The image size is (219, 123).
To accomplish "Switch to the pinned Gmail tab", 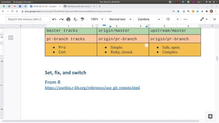I will [x=15, y=6].
